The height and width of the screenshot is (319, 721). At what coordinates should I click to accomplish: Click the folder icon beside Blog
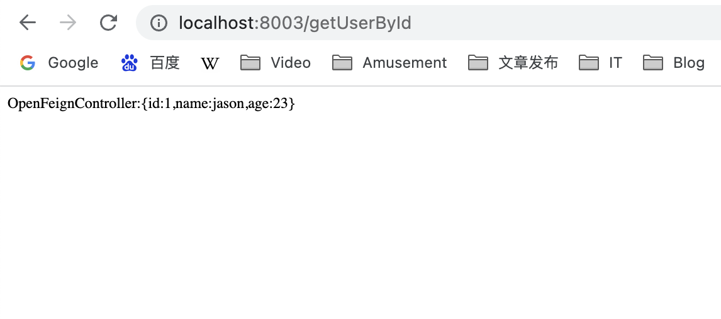(653, 62)
